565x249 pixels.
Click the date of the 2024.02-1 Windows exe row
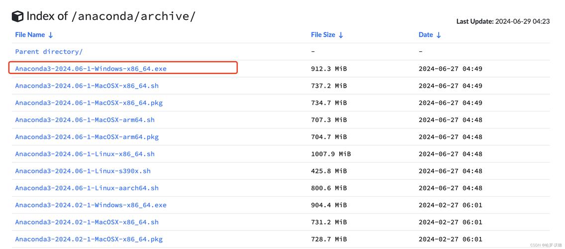451,205
